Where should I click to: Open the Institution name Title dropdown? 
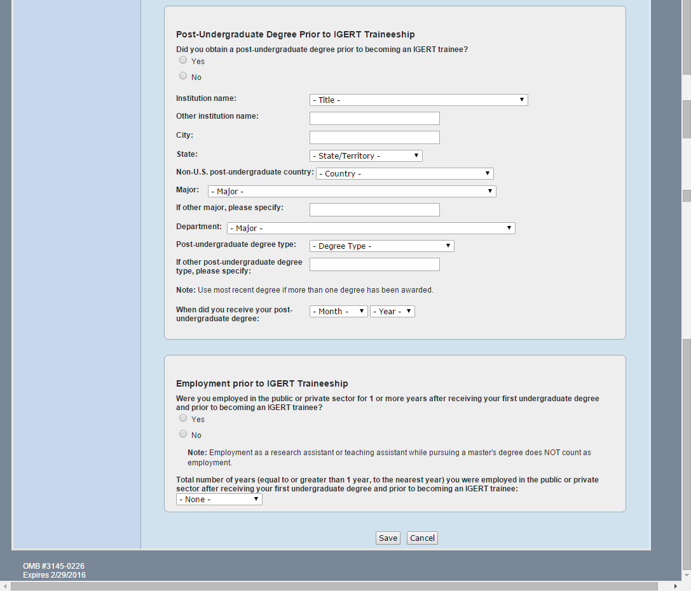pyautogui.click(x=419, y=100)
